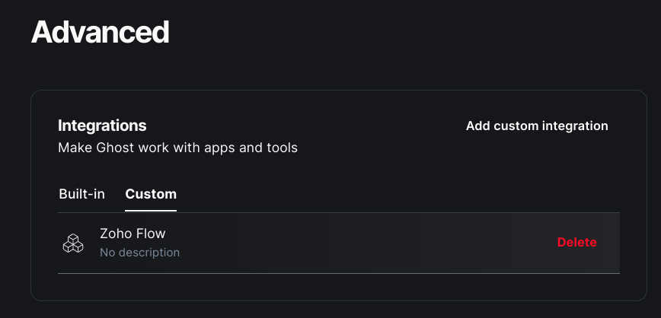
Task: Open the Add custom integration dialog
Action: (537, 126)
